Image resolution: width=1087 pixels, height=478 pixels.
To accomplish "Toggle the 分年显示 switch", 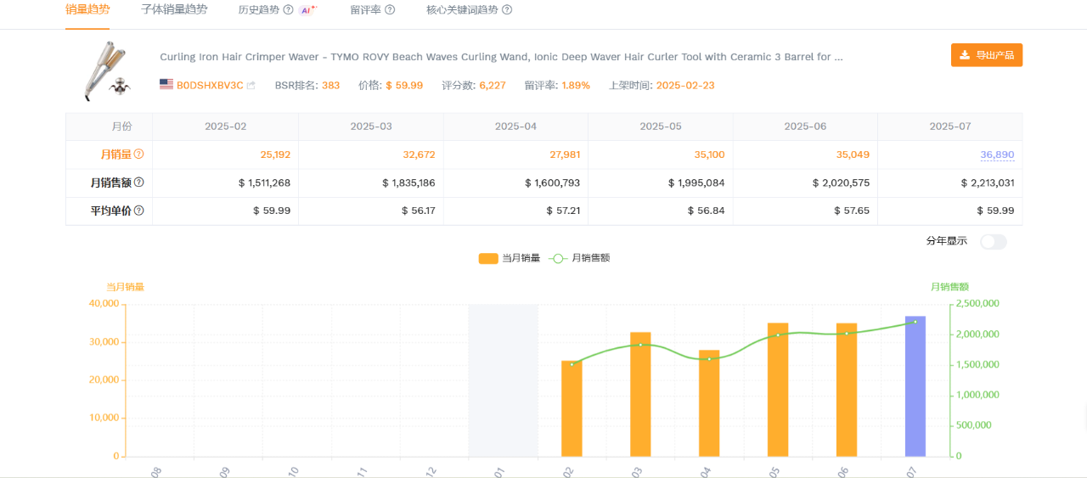I will point(993,242).
